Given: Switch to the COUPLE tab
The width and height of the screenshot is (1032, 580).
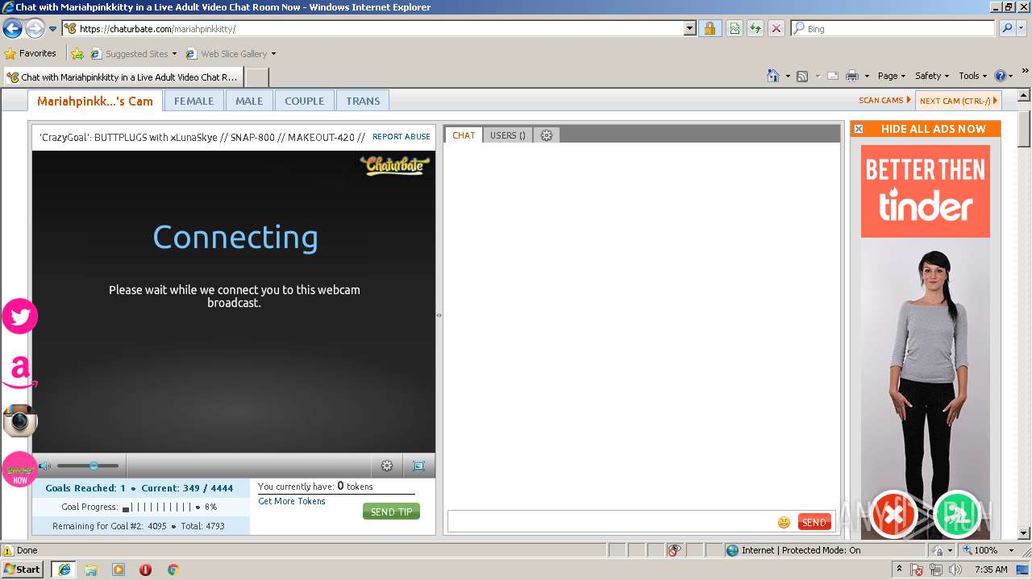Looking at the screenshot, I should [304, 101].
